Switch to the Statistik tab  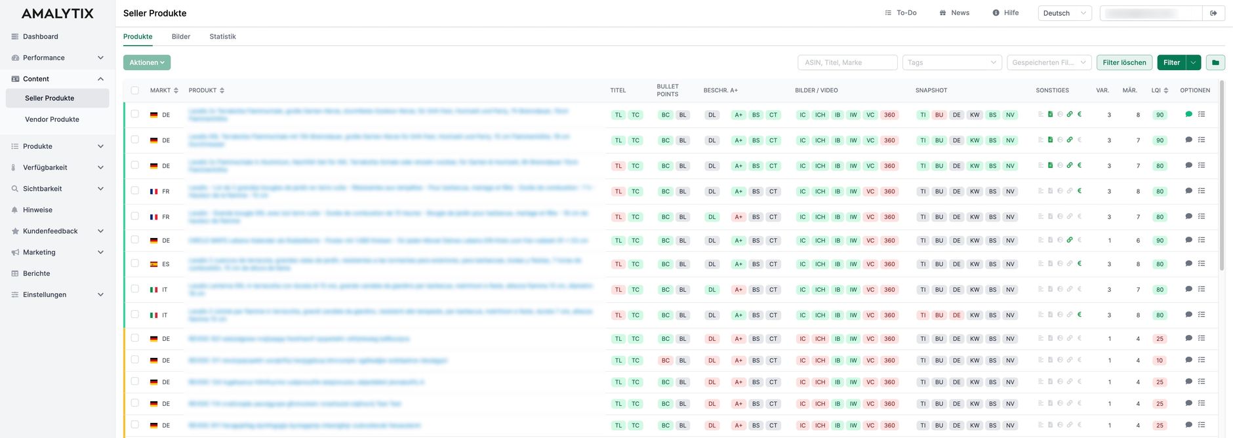222,37
